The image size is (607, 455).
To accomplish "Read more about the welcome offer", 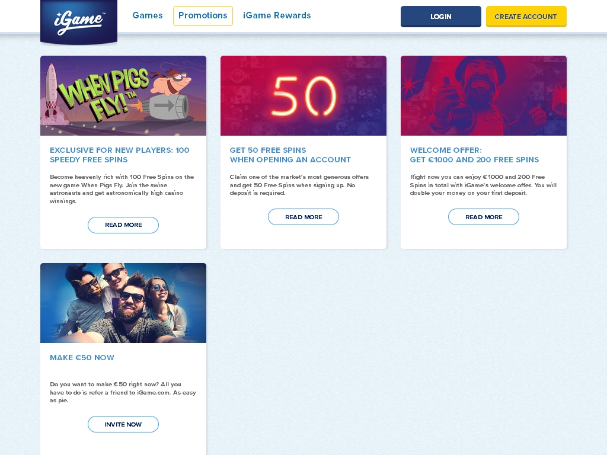I will [x=484, y=217].
